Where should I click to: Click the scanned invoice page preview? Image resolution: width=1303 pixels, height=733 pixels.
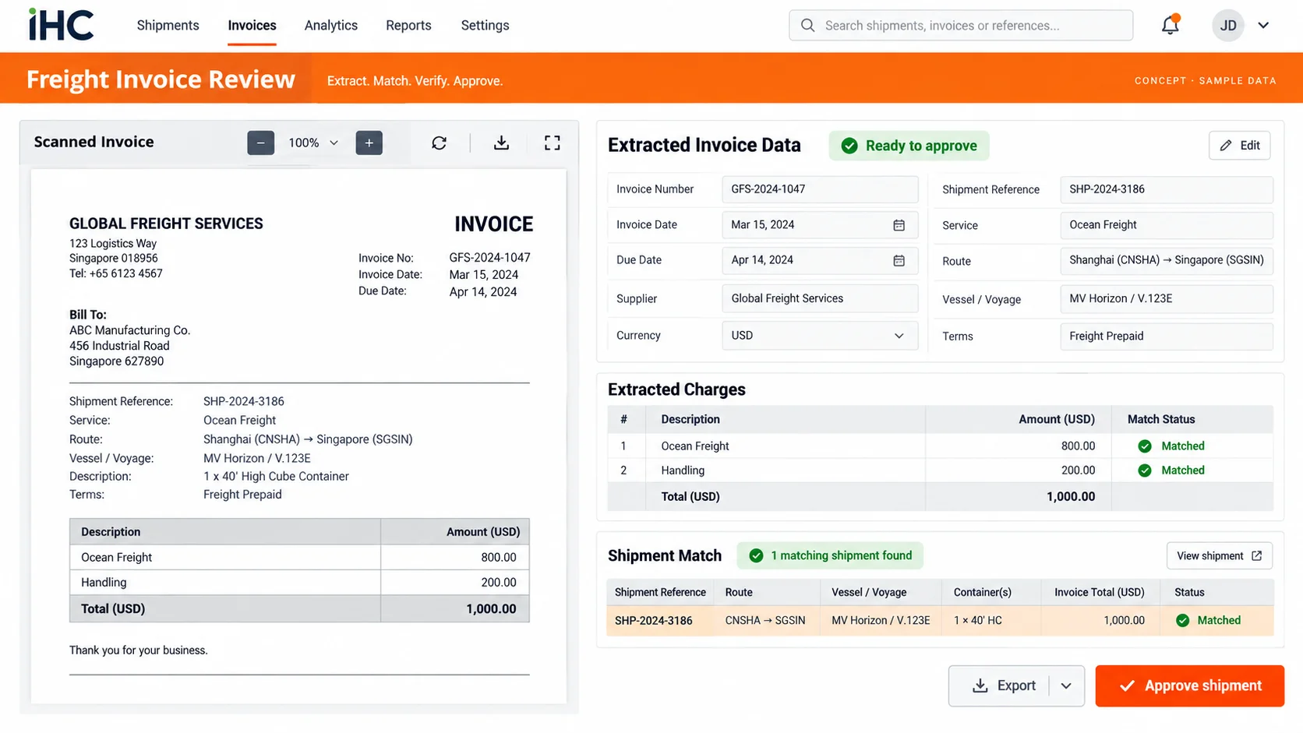298,436
